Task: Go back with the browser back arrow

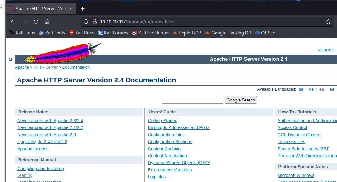Action: [13, 22]
